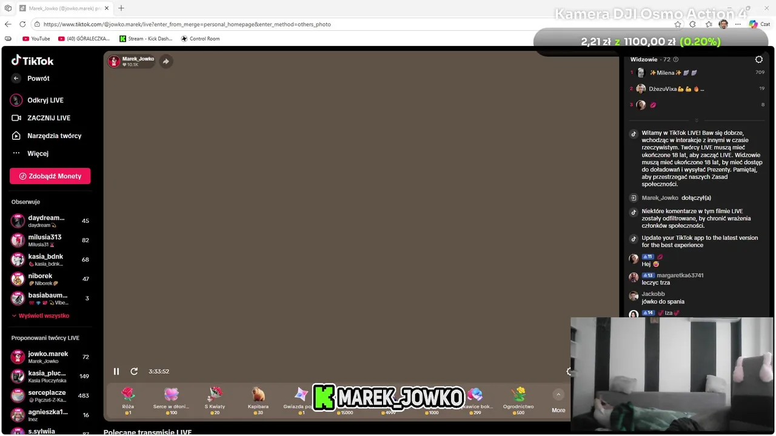Open jowko.marek suggested LIVE creator
Image resolution: width=776 pixels, height=436 pixels.
(50, 357)
